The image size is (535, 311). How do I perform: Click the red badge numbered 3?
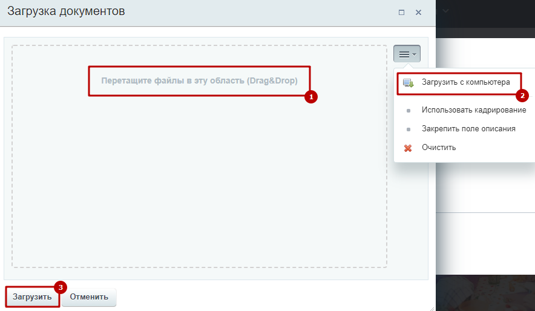pos(60,286)
